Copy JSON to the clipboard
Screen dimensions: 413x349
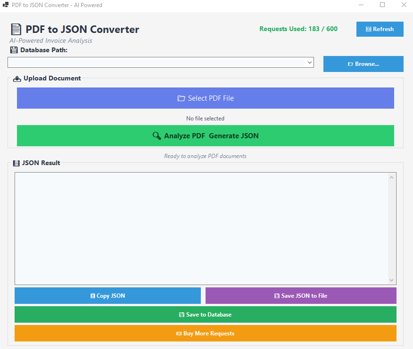tap(107, 296)
